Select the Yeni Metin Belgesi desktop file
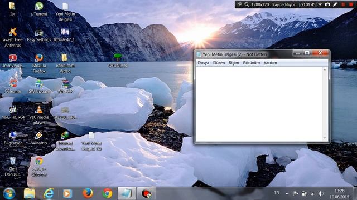 click(65, 12)
